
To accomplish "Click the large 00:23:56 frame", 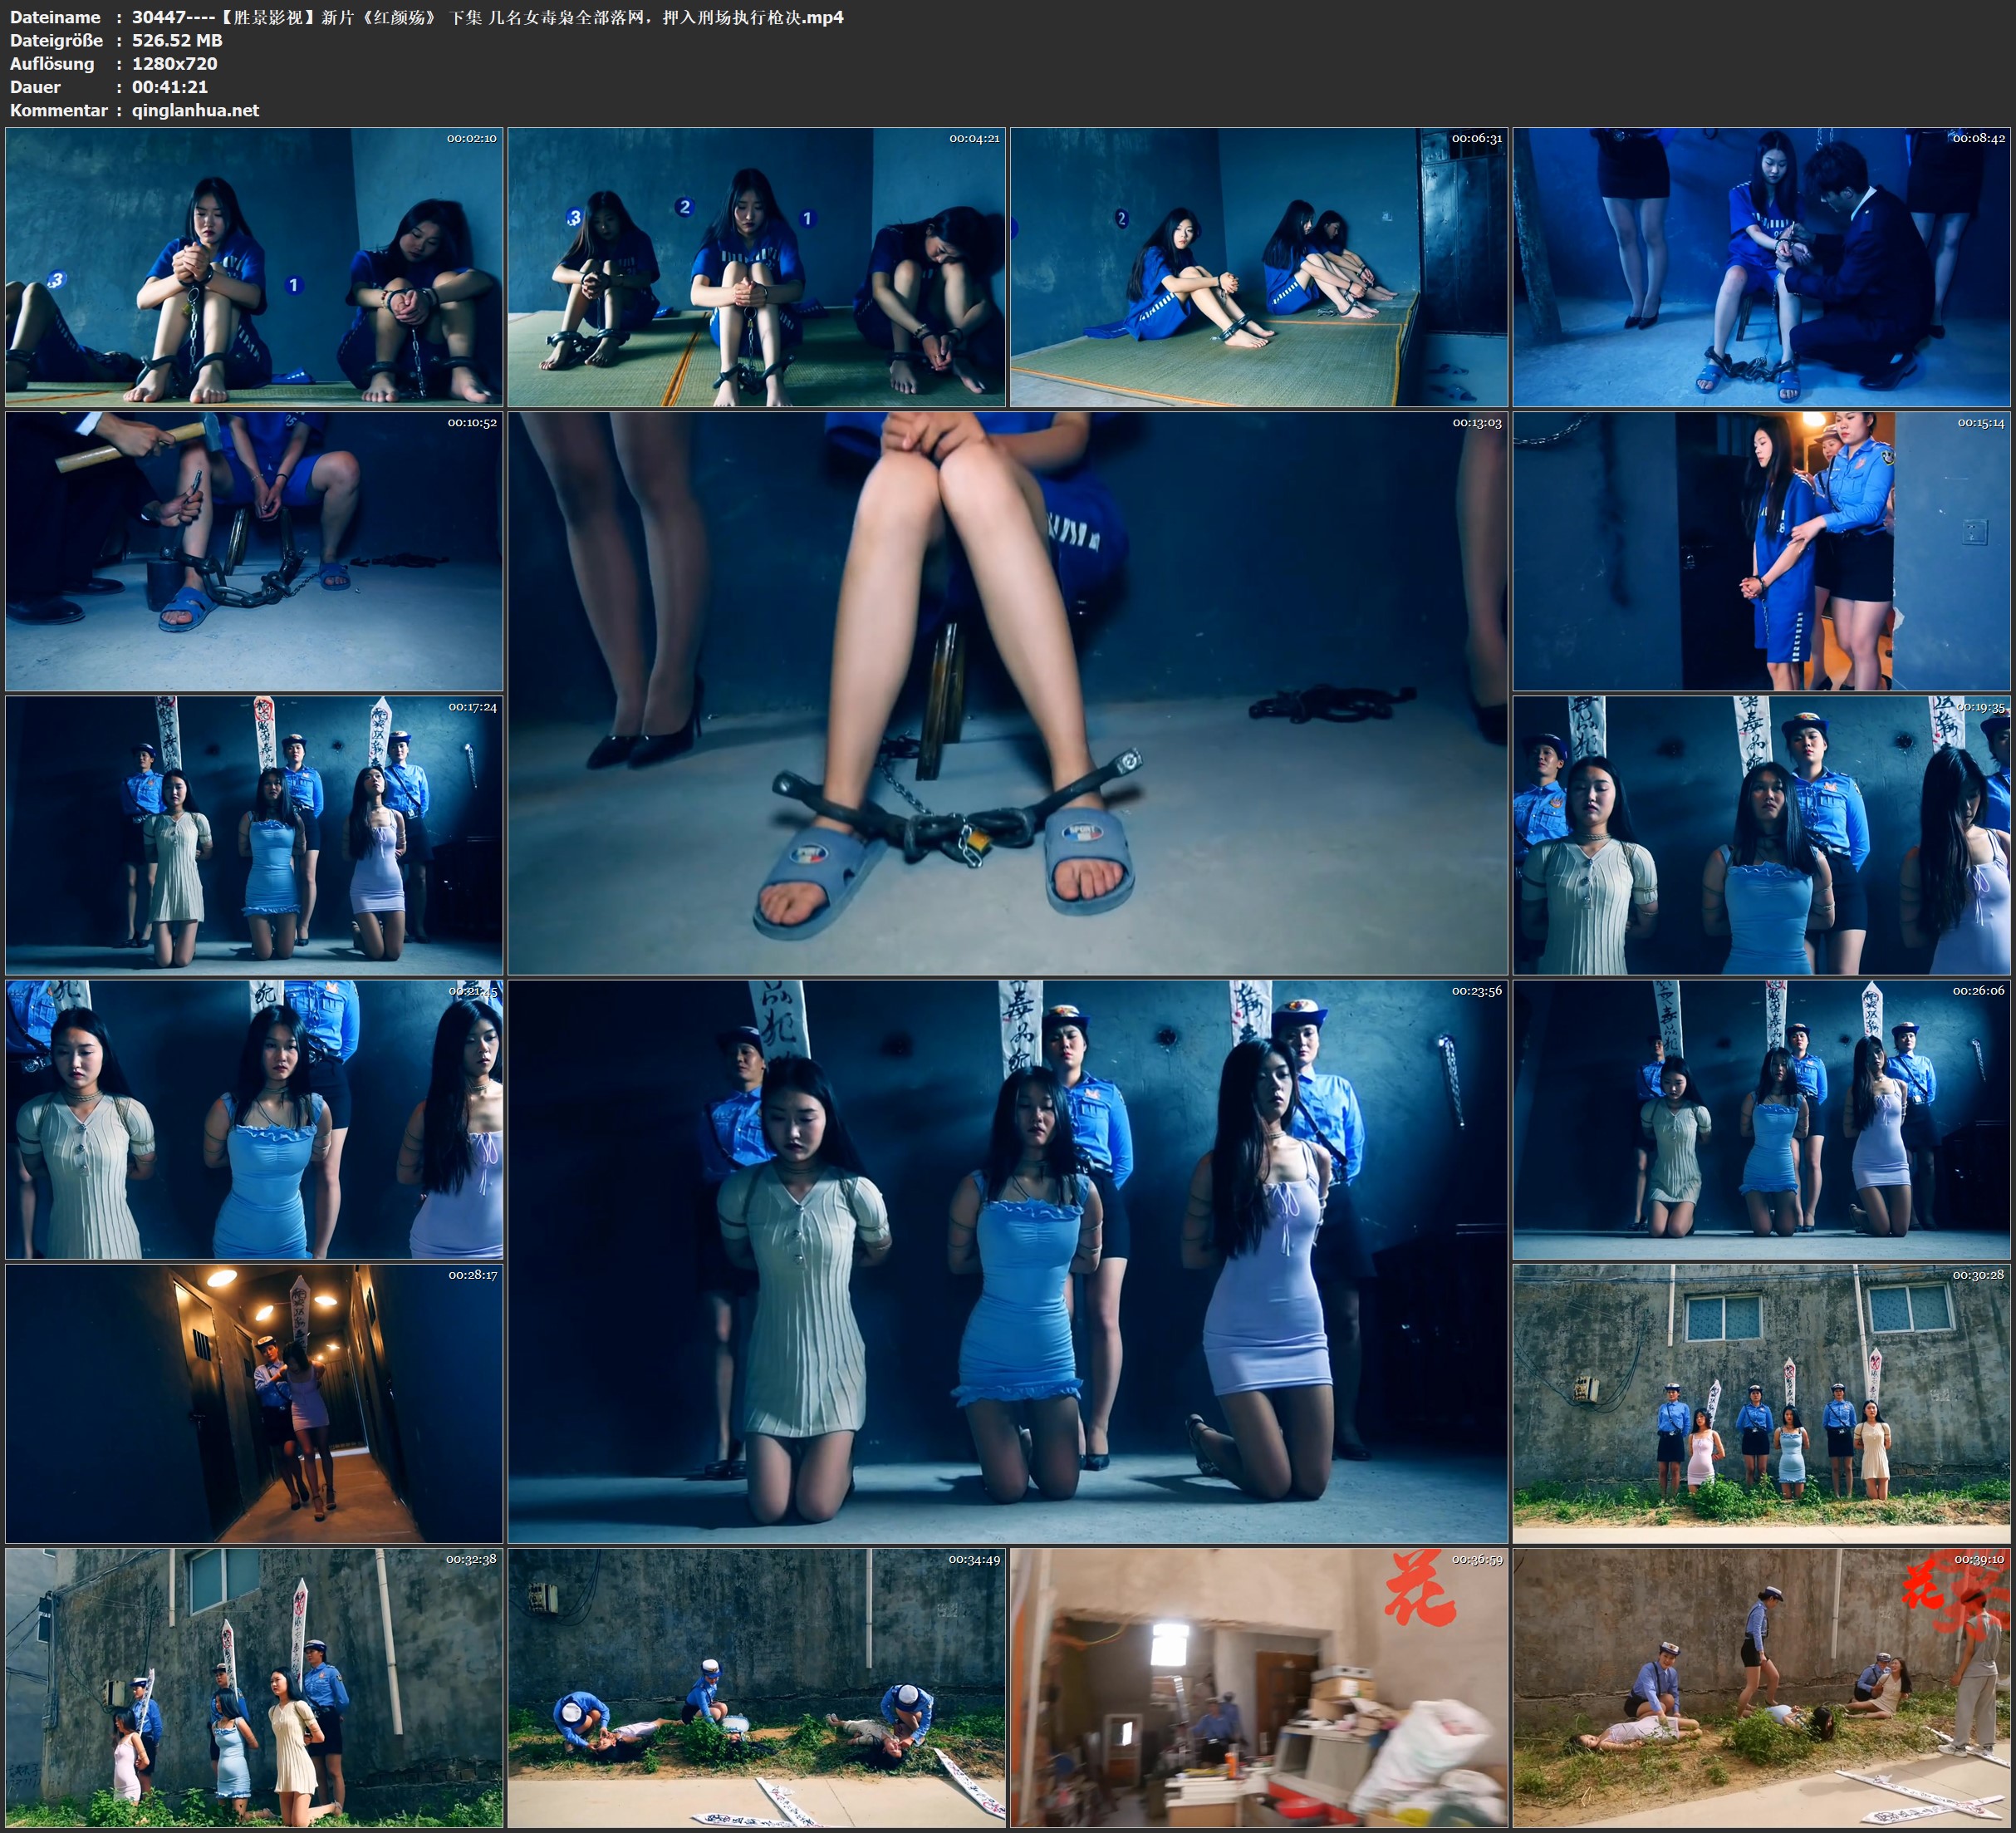I will point(1007,1260).
